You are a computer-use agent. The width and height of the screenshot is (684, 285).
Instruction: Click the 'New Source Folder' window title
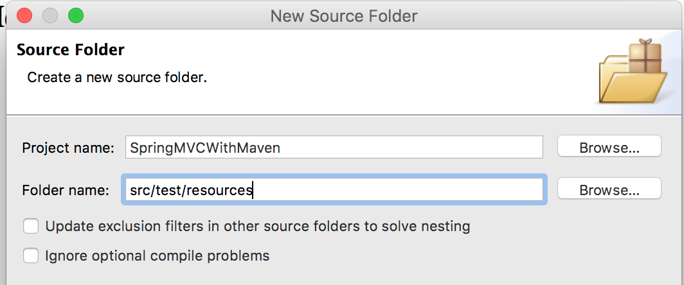pyautogui.click(x=344, y=17)
